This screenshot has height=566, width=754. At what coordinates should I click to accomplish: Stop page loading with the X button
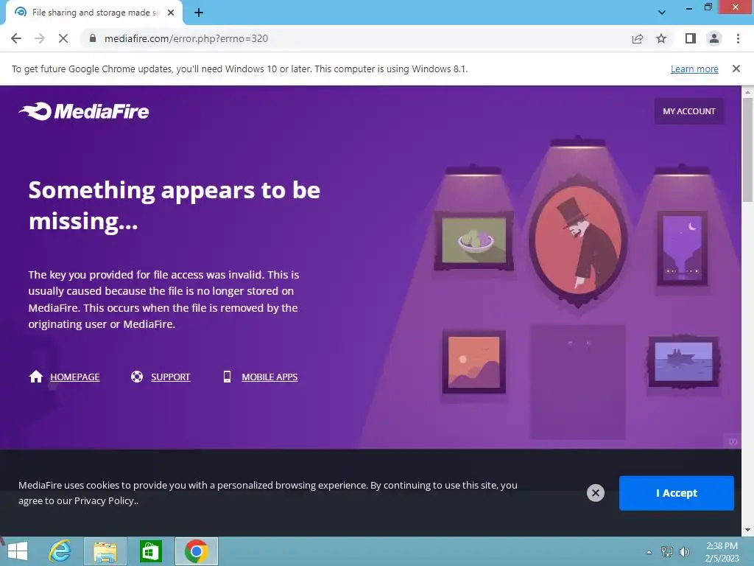(x=63, y=38)
